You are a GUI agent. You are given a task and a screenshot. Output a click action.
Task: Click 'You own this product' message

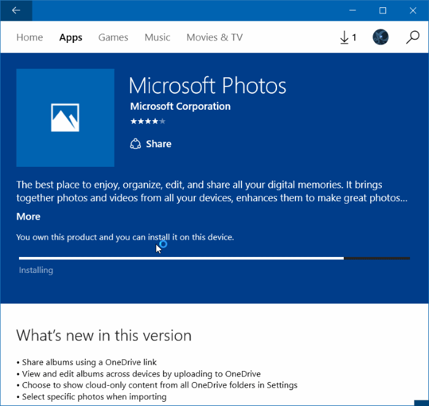[x=125, y=237]
